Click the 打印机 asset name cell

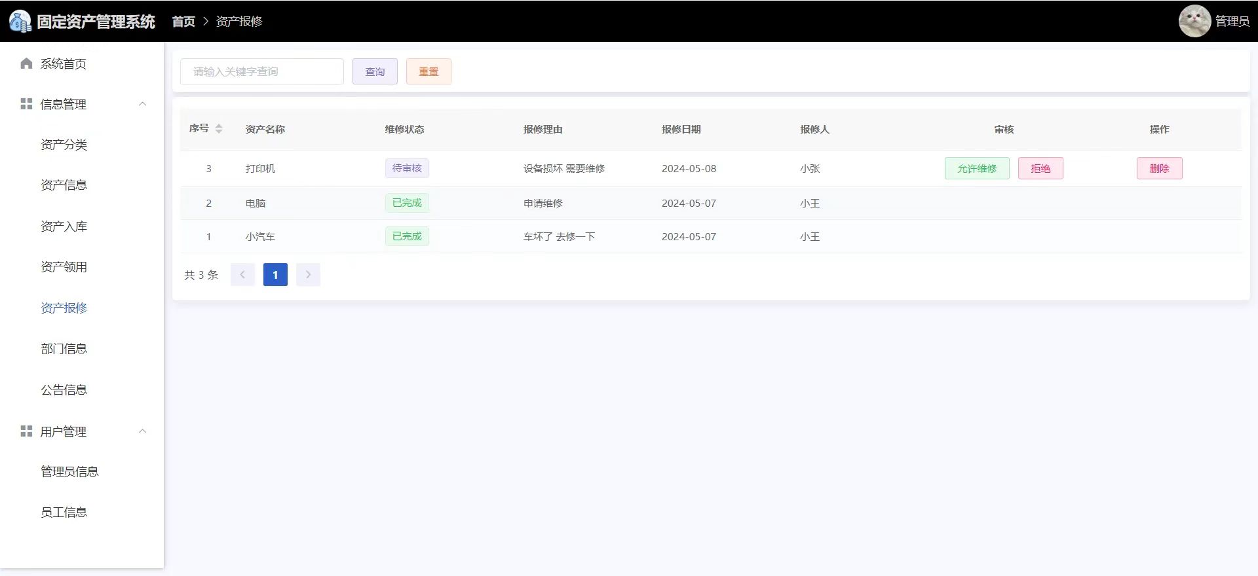click(x=260, y=168)
